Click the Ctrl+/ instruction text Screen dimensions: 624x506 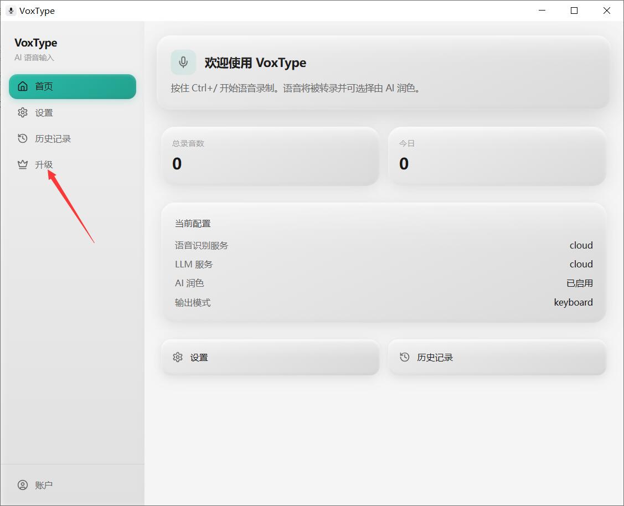tap(295, 88)
